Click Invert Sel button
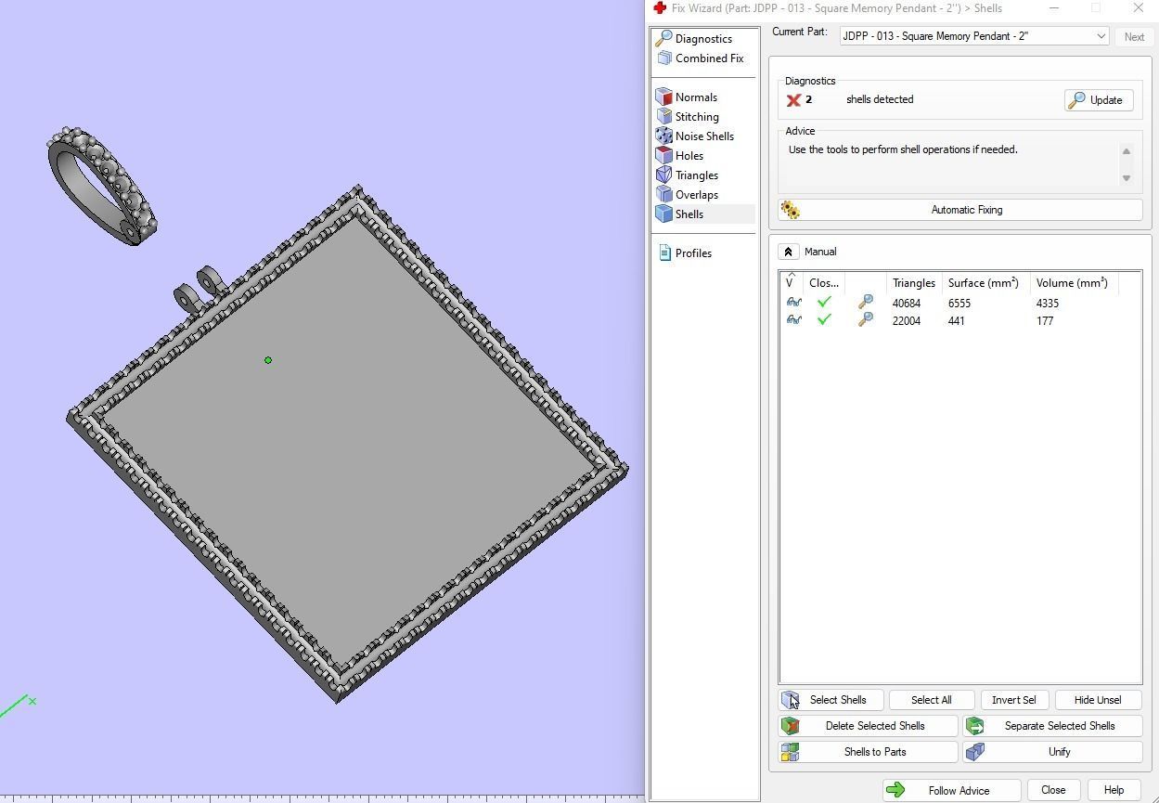The image size is (1159, 803). point(1014,700)
